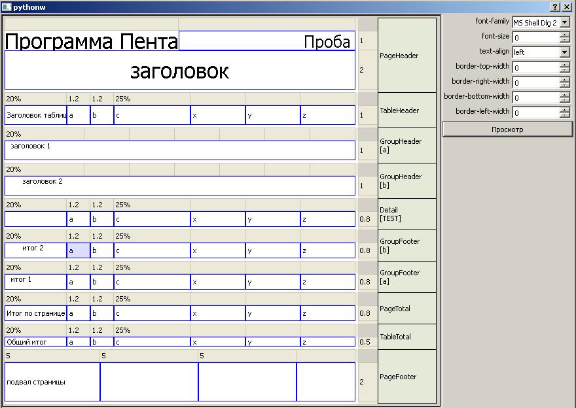This screenshot has height=408, width=576.
Task: Click the border-right-width spin box field
Action: [535, 82]
